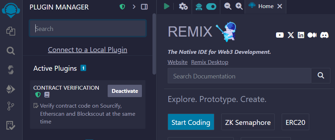This screenshot has width=335, height=140.
Task: Open the Remix X (Twitter) icon
Action: pyautogui.click(x=291, y=35)
